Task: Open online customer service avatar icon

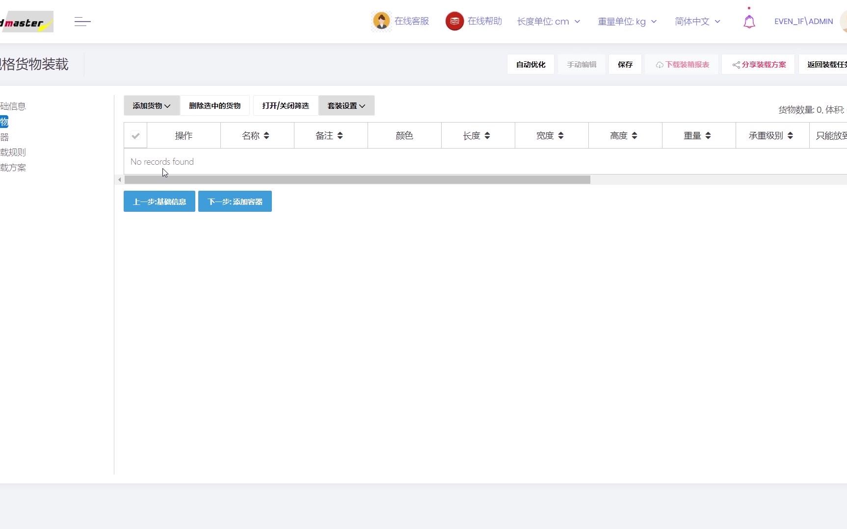Action: point(381,21)
